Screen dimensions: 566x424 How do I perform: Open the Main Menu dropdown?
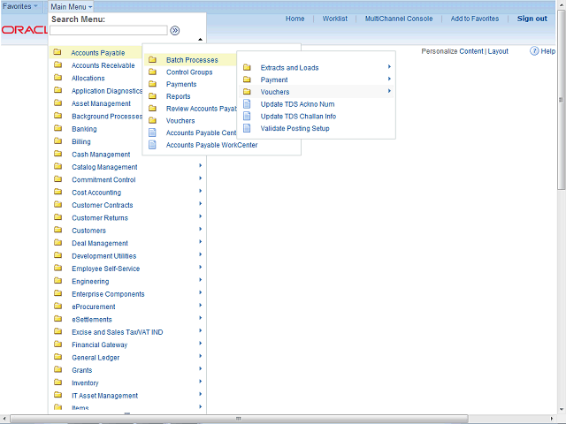point(71,6)
